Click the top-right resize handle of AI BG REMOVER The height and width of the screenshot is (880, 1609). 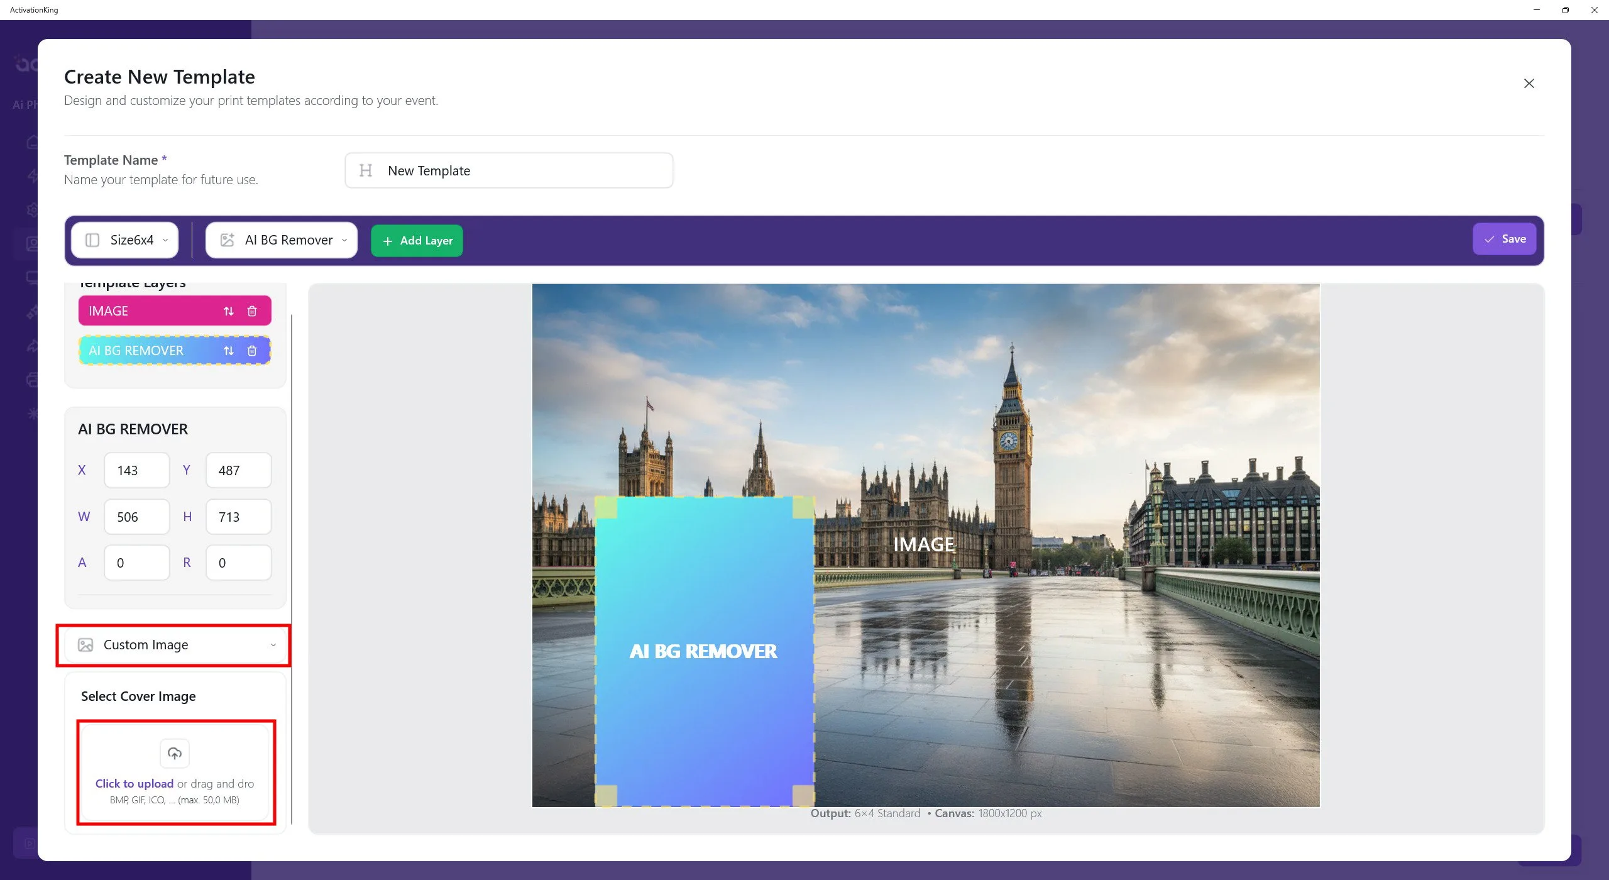coord(804,508)
